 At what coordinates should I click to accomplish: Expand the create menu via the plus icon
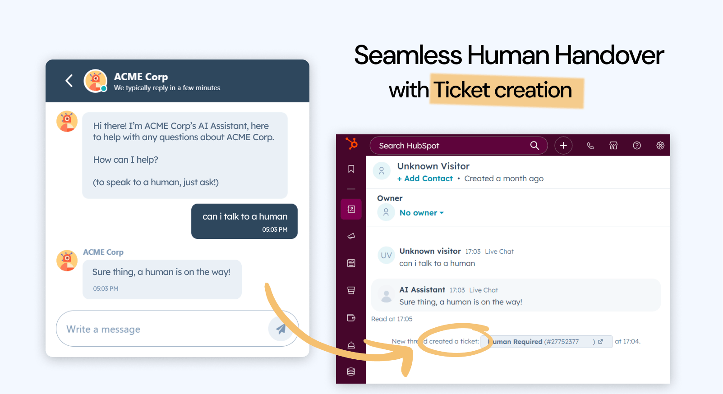563,145
